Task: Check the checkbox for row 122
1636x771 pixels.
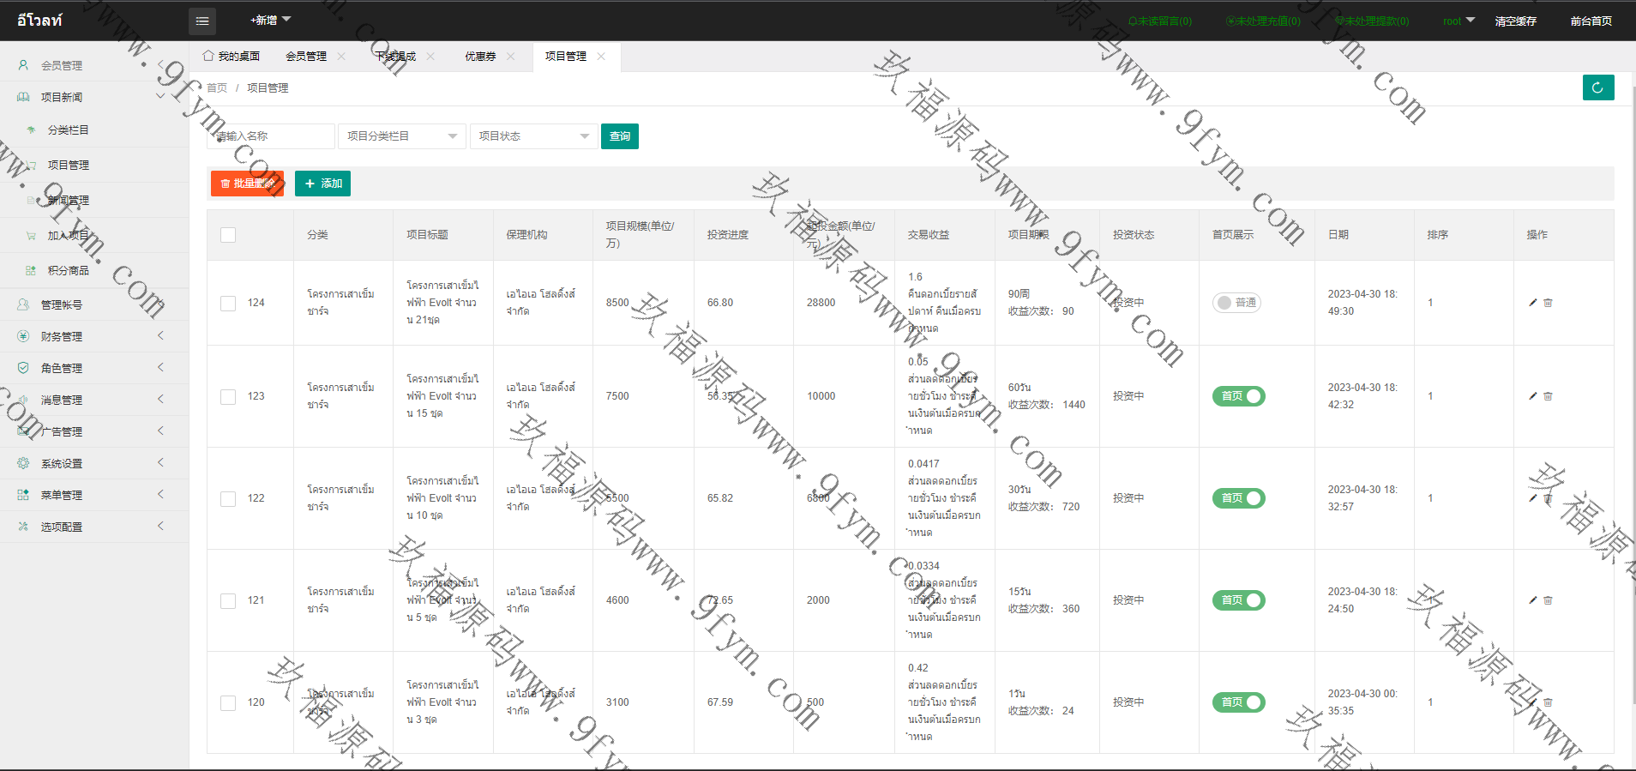Action: click(x=228, y=498)
